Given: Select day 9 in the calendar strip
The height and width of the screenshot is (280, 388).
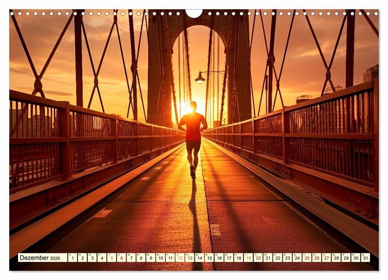Looking at the screenshot, I should pyautogui.click(x=151, y=258).
